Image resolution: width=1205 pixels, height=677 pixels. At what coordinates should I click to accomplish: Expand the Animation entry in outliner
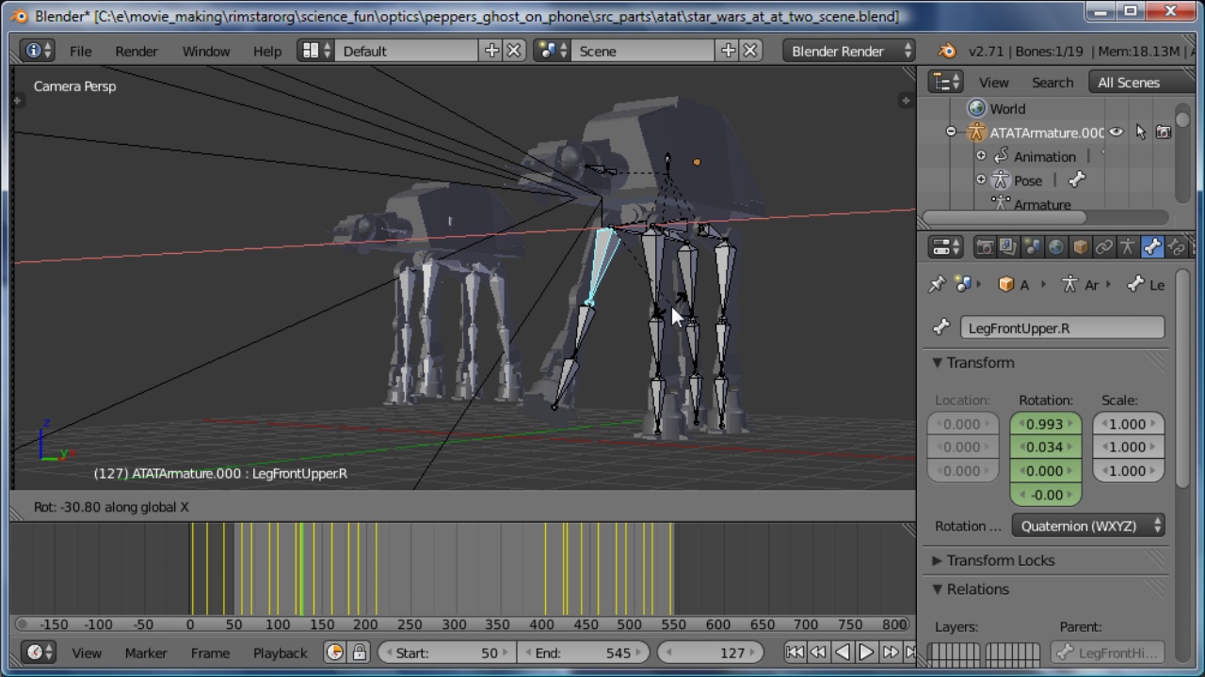coord(981,156)
